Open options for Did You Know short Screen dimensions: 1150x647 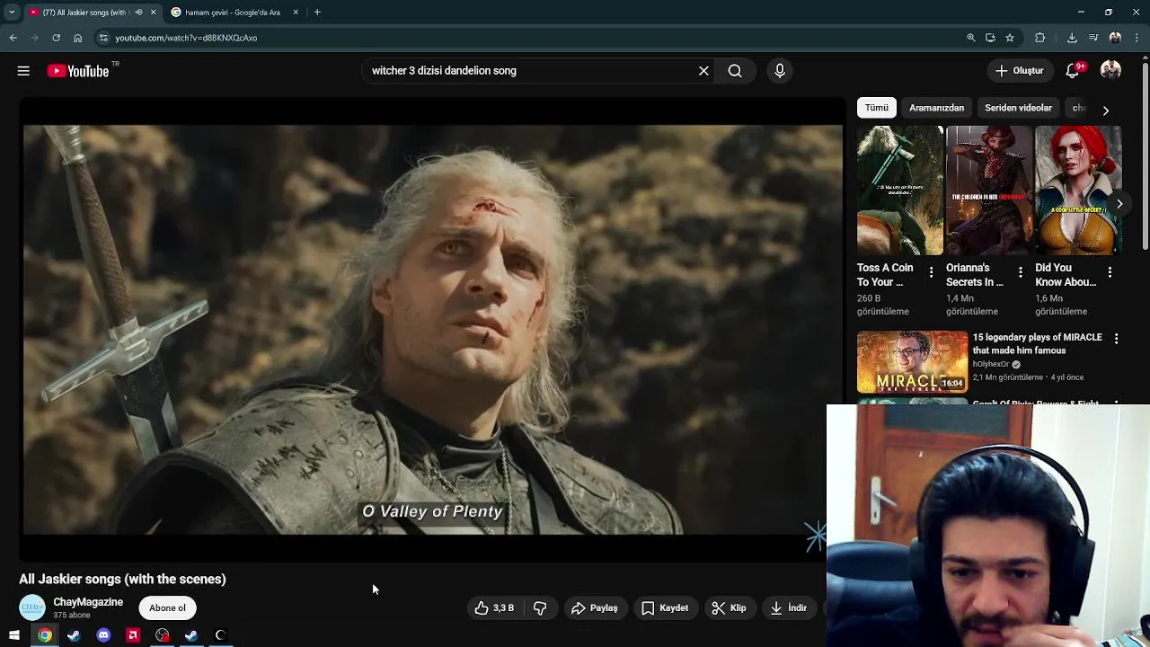(x=1110, y=272)
